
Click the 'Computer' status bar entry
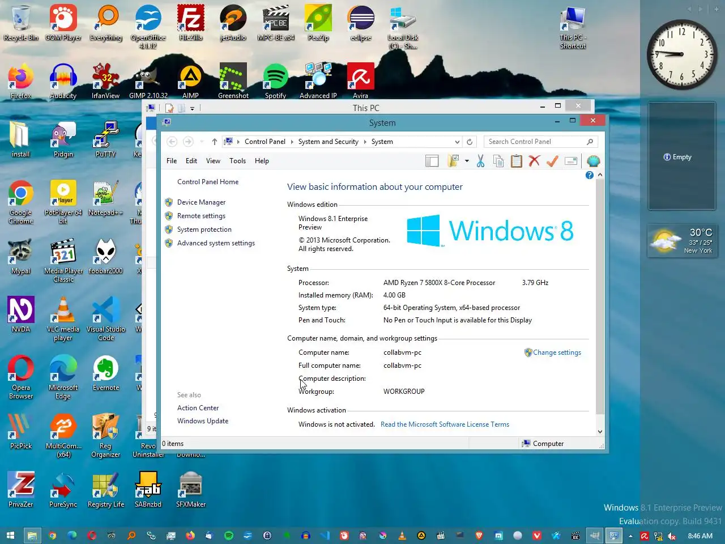[x=543, y=444]
